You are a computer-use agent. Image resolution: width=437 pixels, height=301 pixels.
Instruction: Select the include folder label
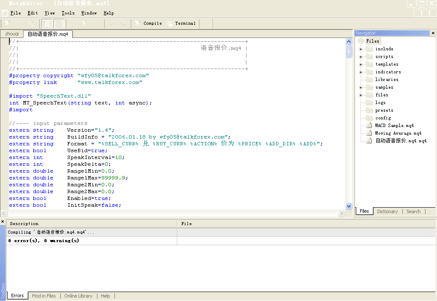coord(384,49)
